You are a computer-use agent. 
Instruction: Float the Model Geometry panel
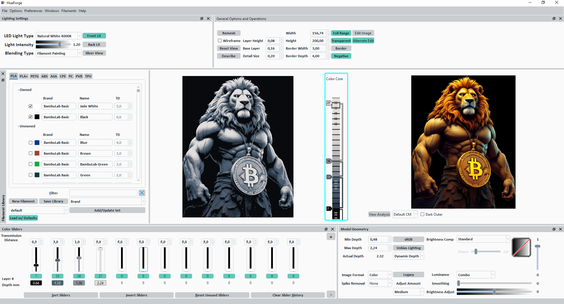[x=554, y=229]
